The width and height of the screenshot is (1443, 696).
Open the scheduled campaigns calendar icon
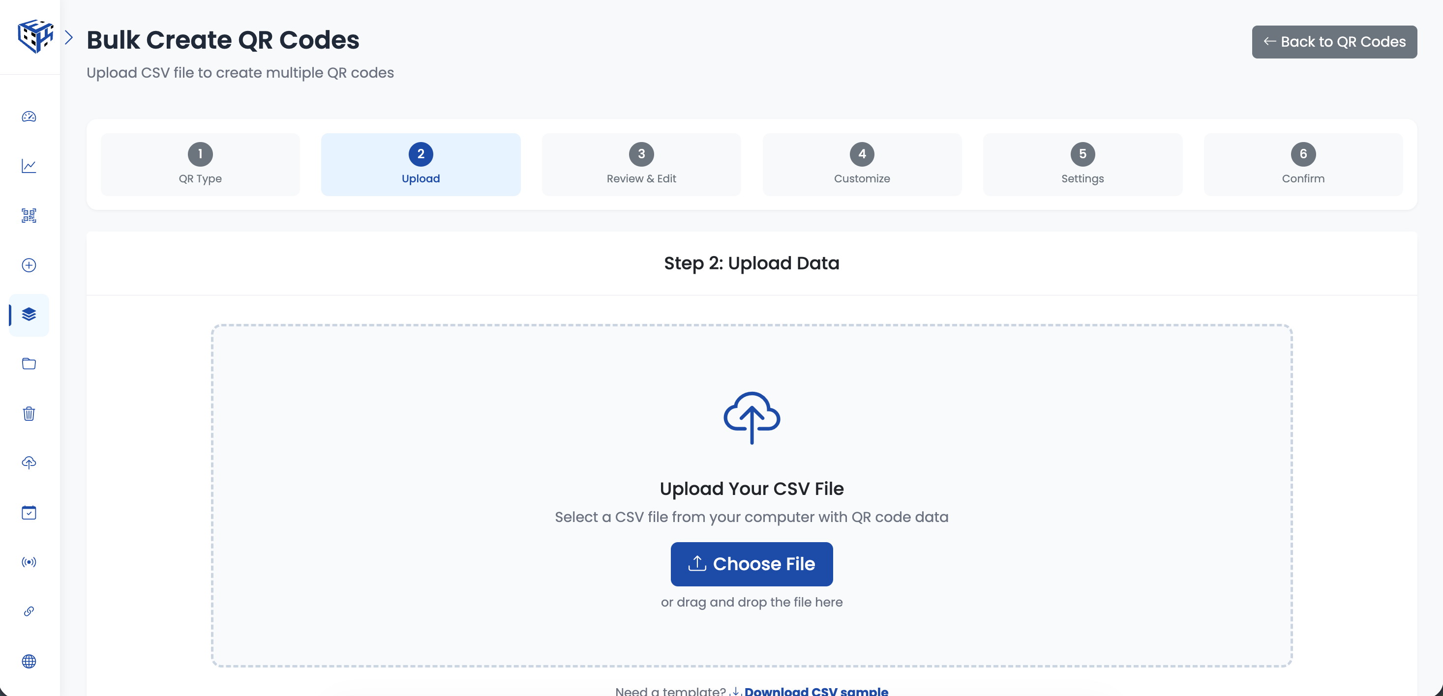29,512
